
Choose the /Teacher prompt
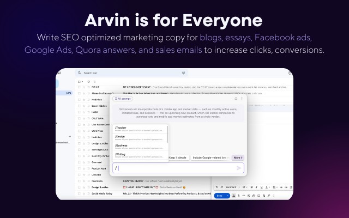(140, 129)
